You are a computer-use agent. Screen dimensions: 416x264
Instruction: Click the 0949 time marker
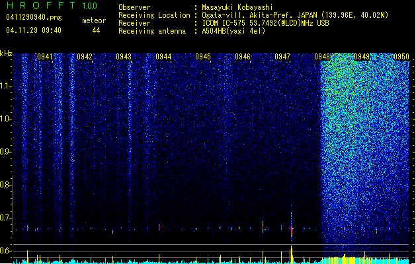coord(362,57)
